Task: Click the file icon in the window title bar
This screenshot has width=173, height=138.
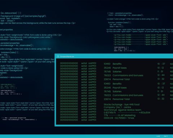Action: (58, 56)
